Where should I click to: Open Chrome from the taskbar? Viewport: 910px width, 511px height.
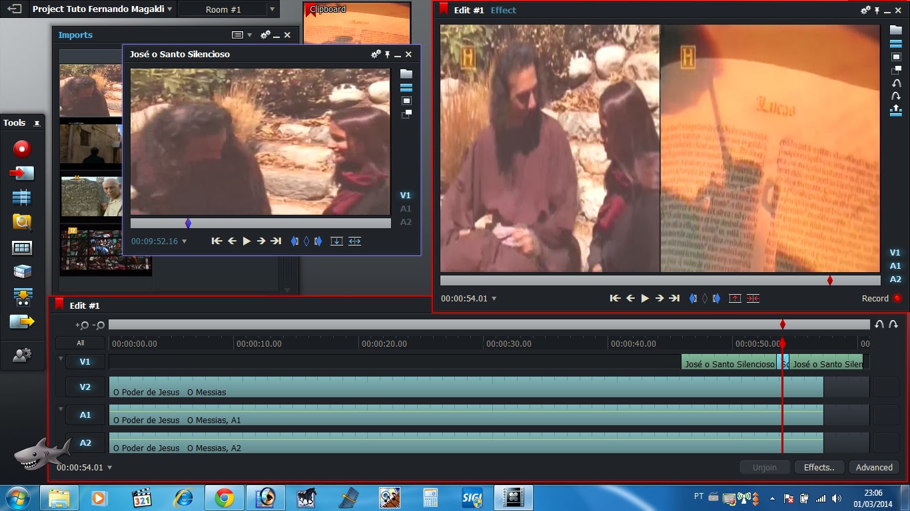(224, 498)
